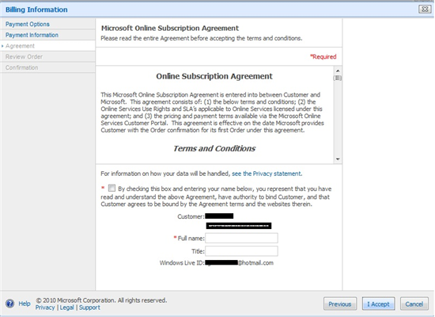The image size is (435, 317).
Task: Open the Help link in footer
Action: pos(25,304)
